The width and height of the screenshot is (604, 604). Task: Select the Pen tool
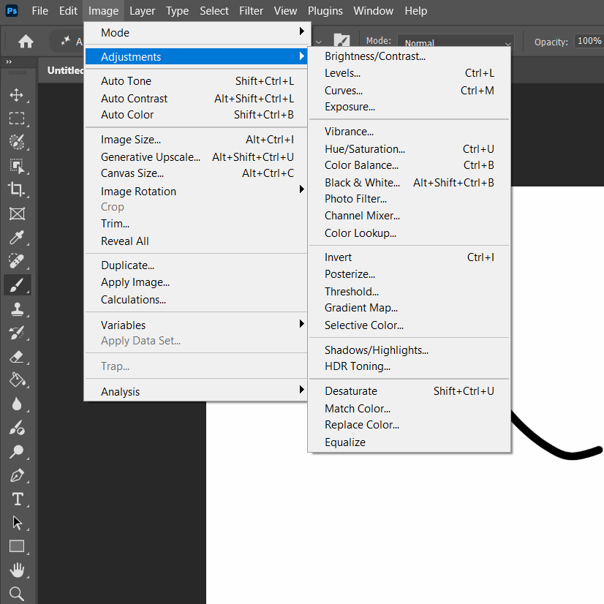point(17,475)
